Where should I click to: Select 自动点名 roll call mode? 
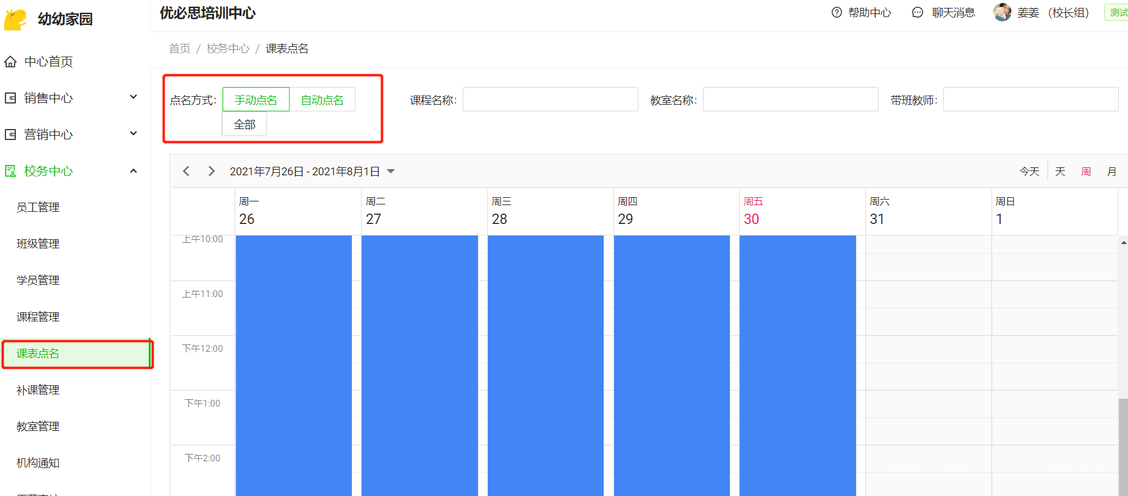[322, 100]
